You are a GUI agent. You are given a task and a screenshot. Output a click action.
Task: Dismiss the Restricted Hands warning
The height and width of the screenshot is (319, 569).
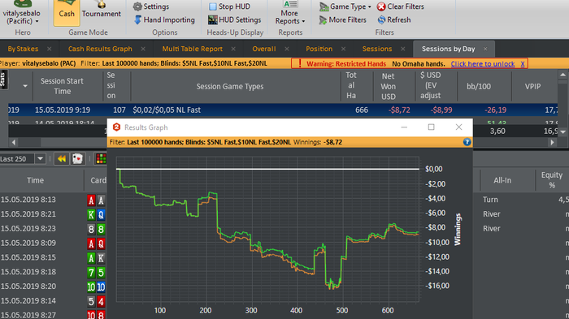tap(523, 64)
